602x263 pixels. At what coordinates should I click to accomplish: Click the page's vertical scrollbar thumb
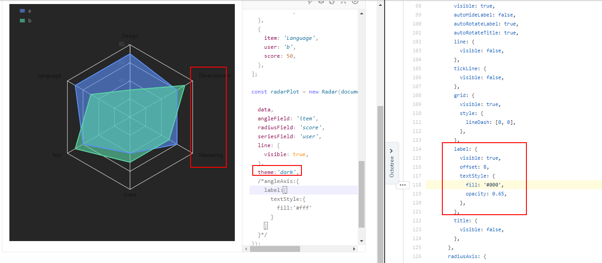point(381,184)
